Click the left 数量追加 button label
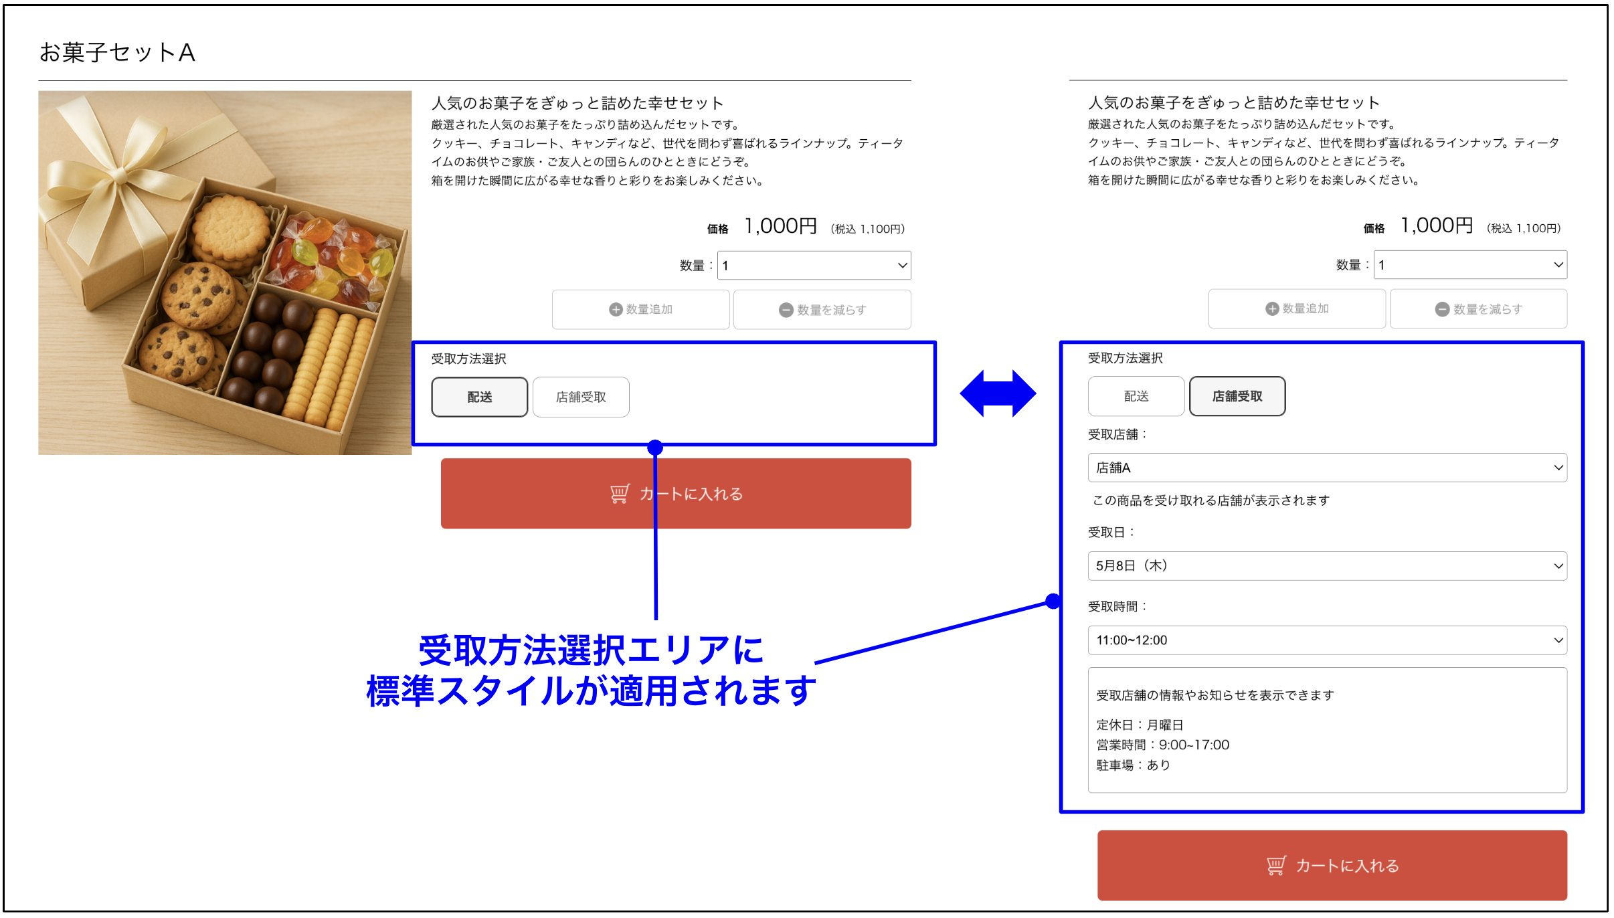Image resolution: width=1614 pixels, height=918 pixels. [x=649, y=309]
